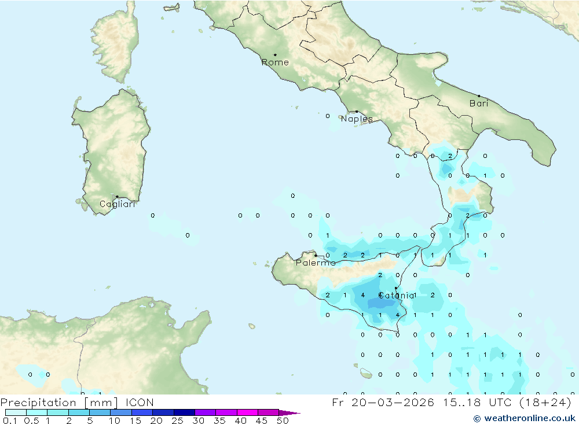Click the precipitation value 4 left of Catania
Screen dimensions: 579x424
(x=363, y=295)
